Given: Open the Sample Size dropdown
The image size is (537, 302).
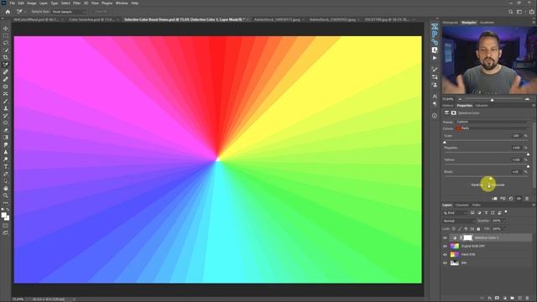Looking at the screenshot, I should pos(69,12).
